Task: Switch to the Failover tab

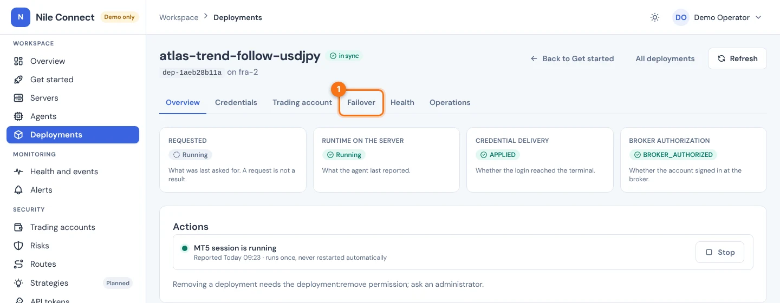Action: pyautogui.click(x=361, y=102)
